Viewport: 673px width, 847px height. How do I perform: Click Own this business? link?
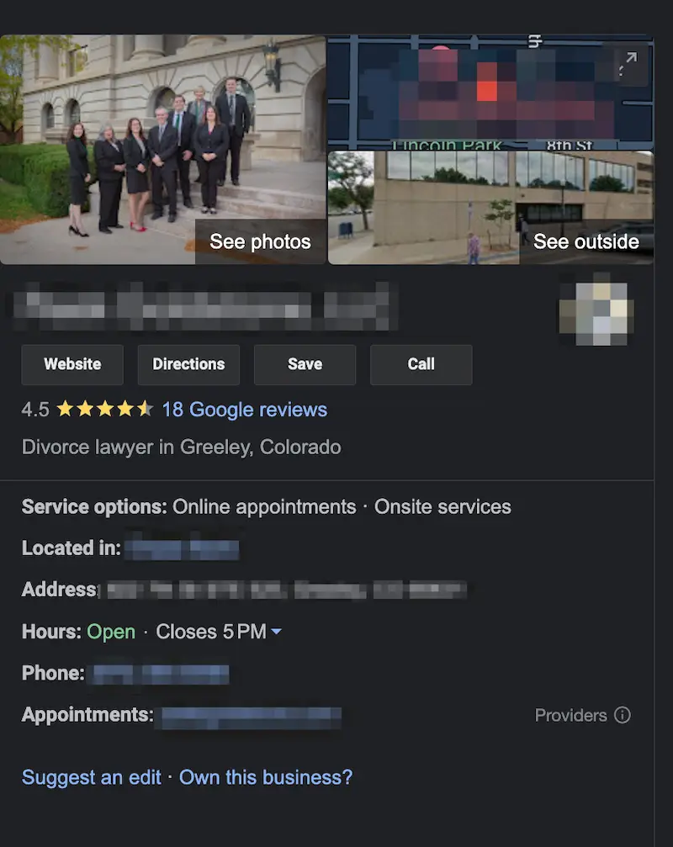[266, 777]
